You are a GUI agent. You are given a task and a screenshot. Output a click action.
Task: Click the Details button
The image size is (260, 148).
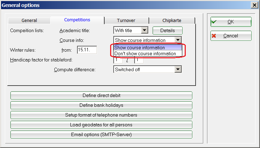coord(167,31)
